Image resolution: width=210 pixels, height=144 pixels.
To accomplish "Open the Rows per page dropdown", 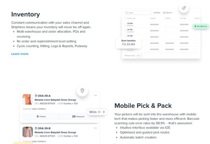I will (x=139, y=55).
